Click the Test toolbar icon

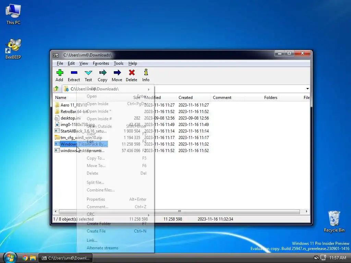(88, 73)
